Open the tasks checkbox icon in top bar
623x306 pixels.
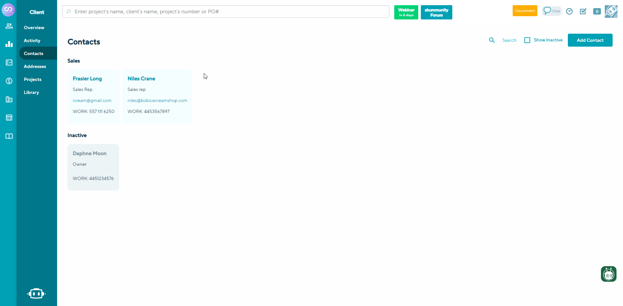coord(583,11)
